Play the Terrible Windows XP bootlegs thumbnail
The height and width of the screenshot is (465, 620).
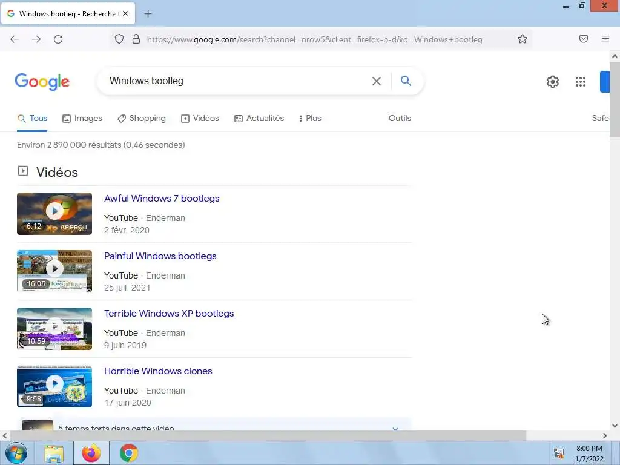click(x=54, y=329)
